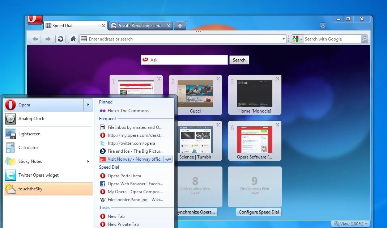This screenshot has height=228, width=387.
Task: Expand Sticky Notes jump list arrow
Action: point(88,161)
